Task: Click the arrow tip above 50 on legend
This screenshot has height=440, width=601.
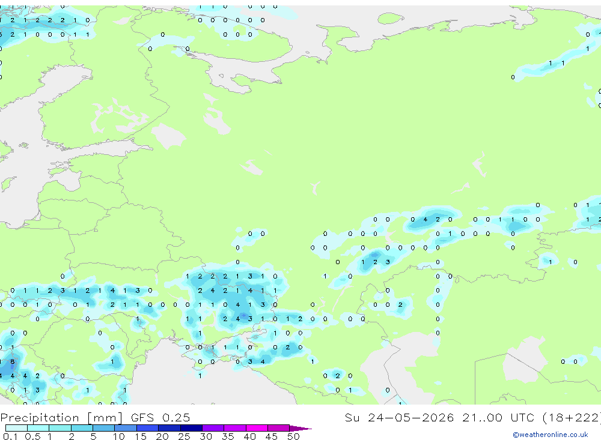Action: 300,429
